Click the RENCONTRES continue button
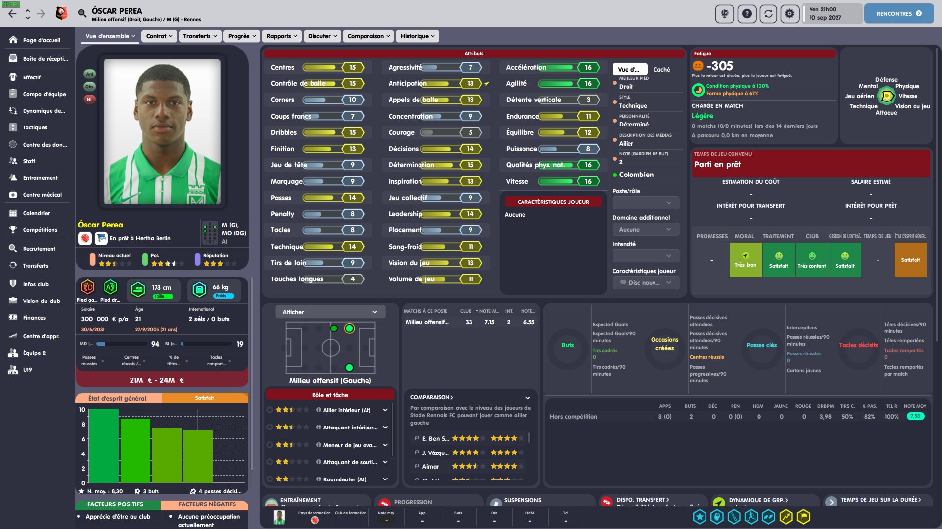 click(x=898, y=14)
